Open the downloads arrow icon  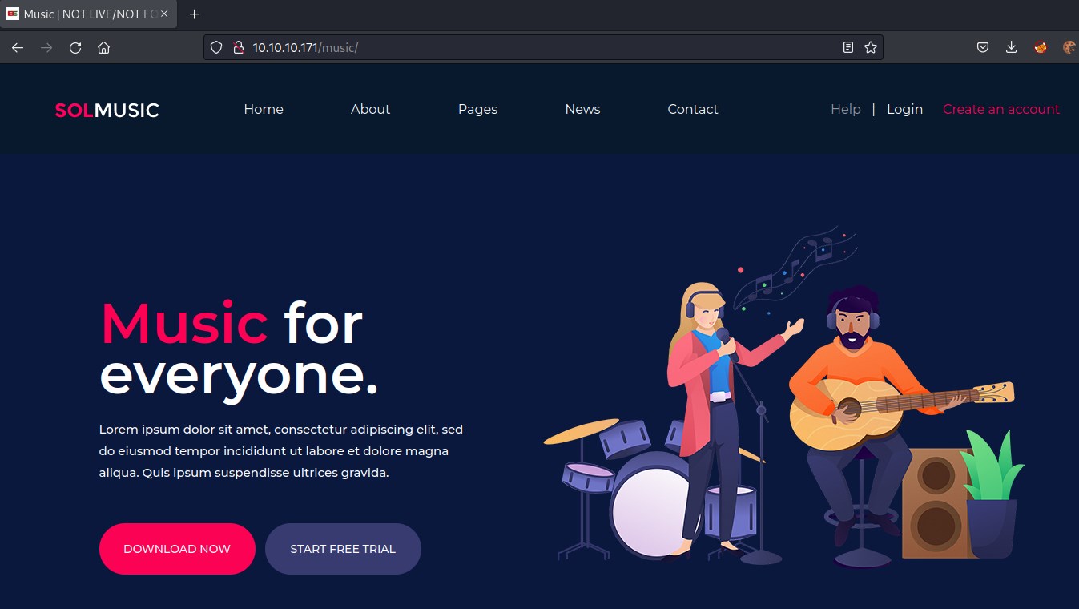1011,48
